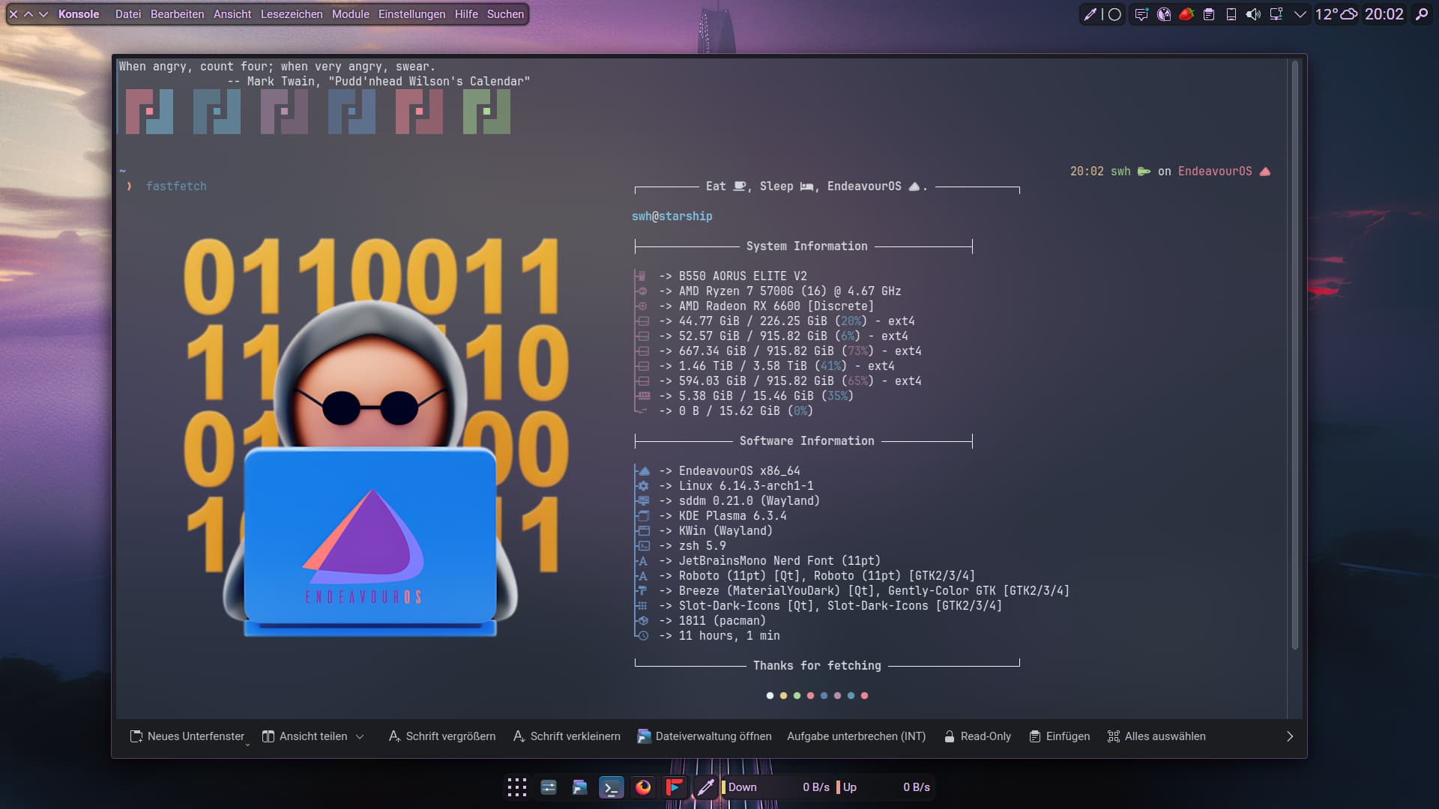Image resolution: width=1439 pixels, height=809 pixels.
Task: Open the 12° weather widget
Action: tap(1336, 14)
